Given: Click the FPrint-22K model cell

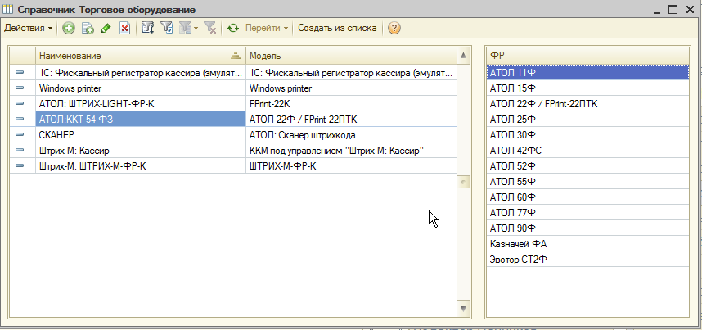Looking at the screenshot, I should (352, 104).
